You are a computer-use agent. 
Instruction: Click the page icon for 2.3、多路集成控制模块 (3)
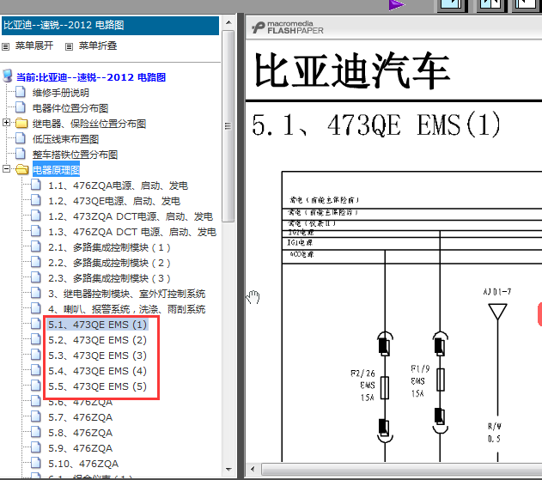pyautogui.click(x=36, y=277)
